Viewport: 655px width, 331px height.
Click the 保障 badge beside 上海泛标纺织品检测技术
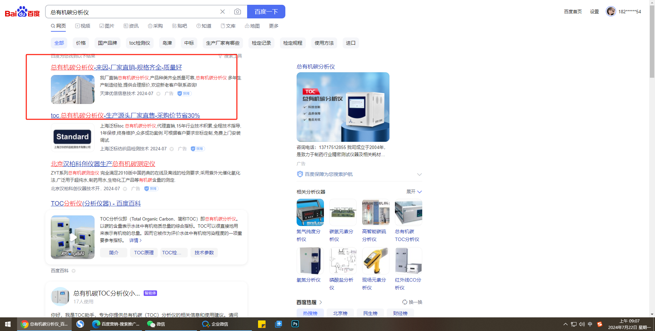198,149
